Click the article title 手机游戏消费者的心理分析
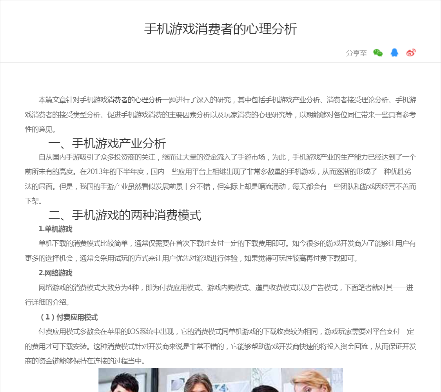 220,29
